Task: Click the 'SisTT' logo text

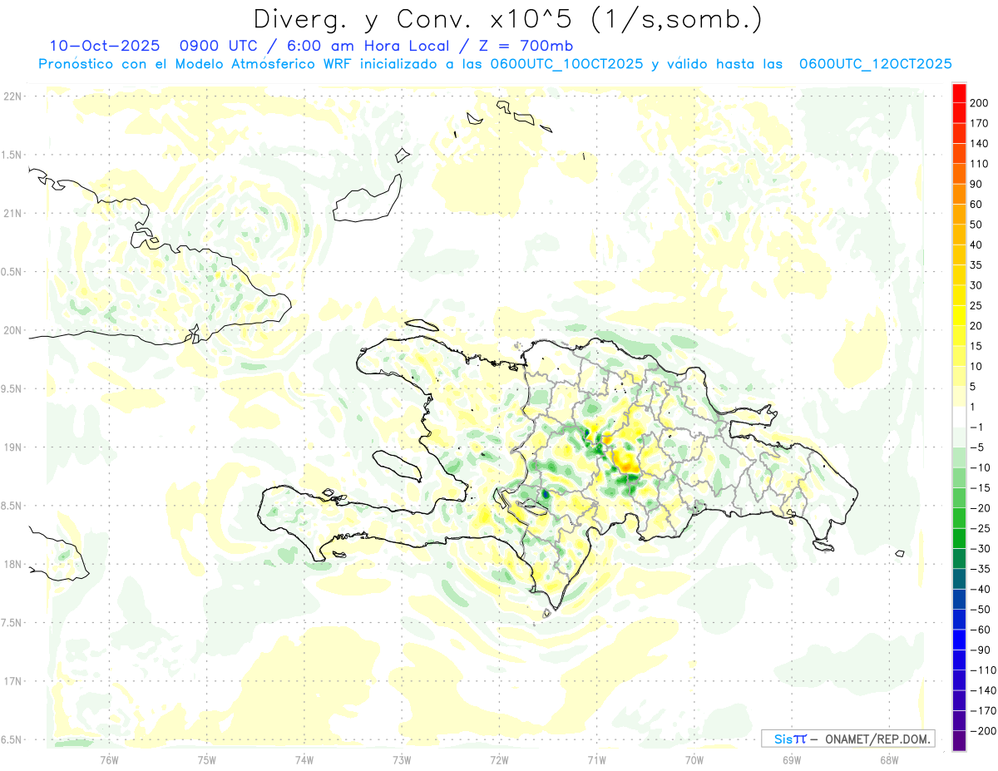Action: [790, 739]
